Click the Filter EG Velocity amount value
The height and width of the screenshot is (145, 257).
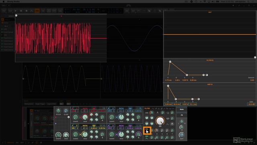(x=252, y=80)
